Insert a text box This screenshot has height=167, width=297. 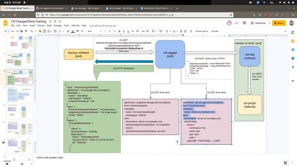tap(45, 31)
